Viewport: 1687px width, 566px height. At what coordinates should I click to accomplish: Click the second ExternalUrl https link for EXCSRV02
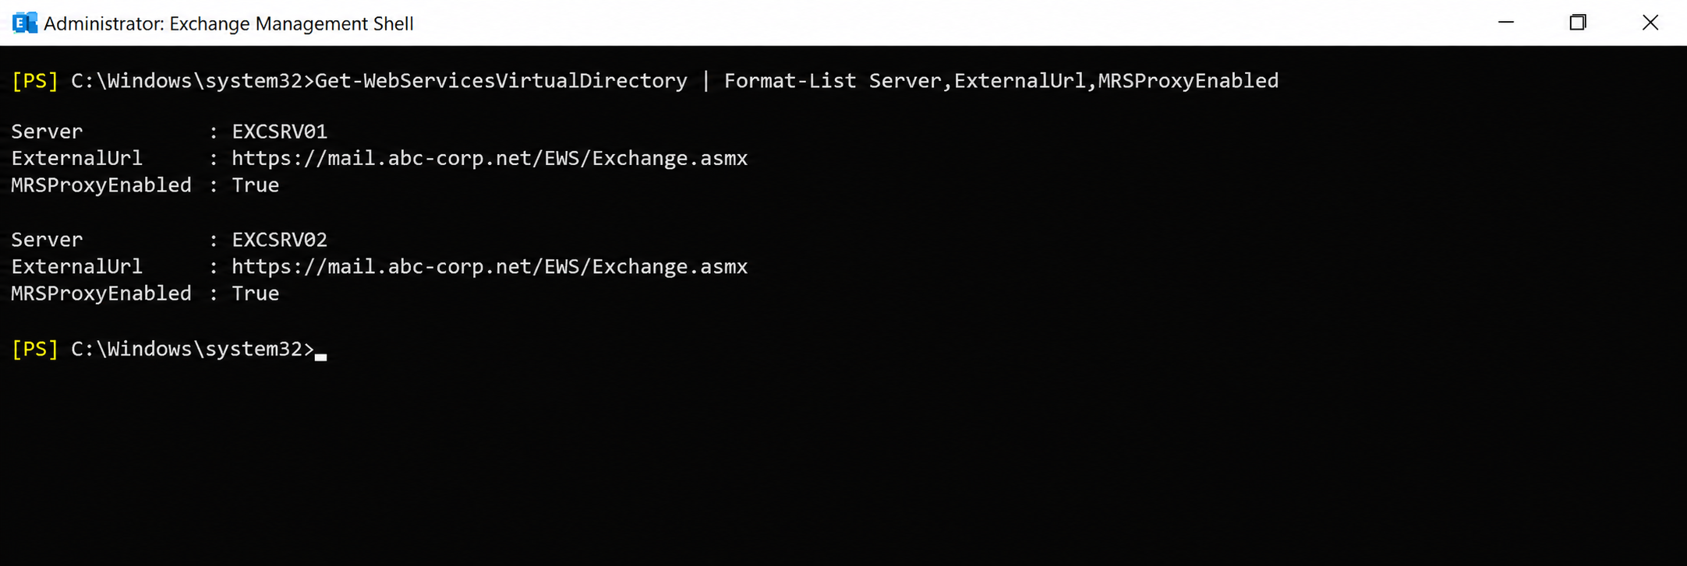coord(490,267)
